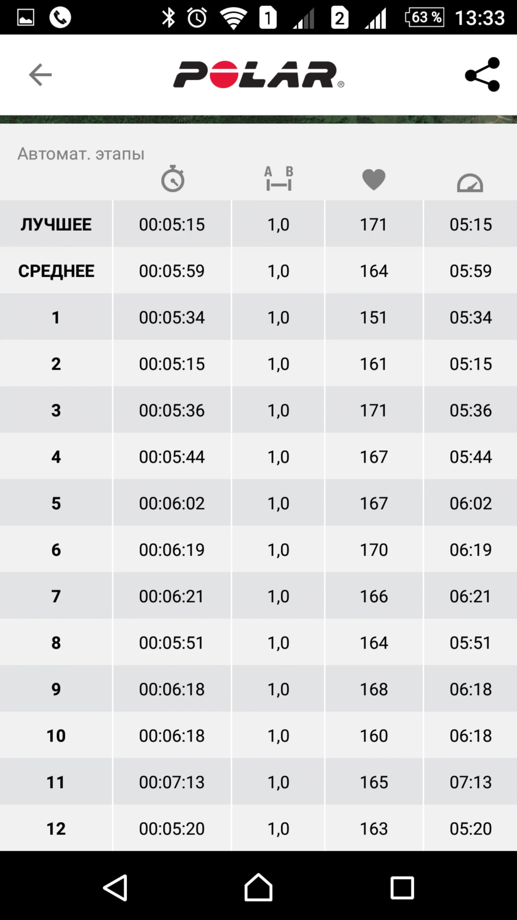Screen dimensions: 517x920
Task: Tap lap 7 pace 06:21
Action: (470, 596)
